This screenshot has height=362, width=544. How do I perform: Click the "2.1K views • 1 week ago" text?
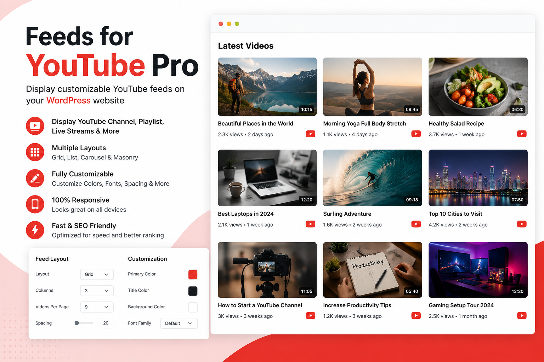click(x=245, y=224)
